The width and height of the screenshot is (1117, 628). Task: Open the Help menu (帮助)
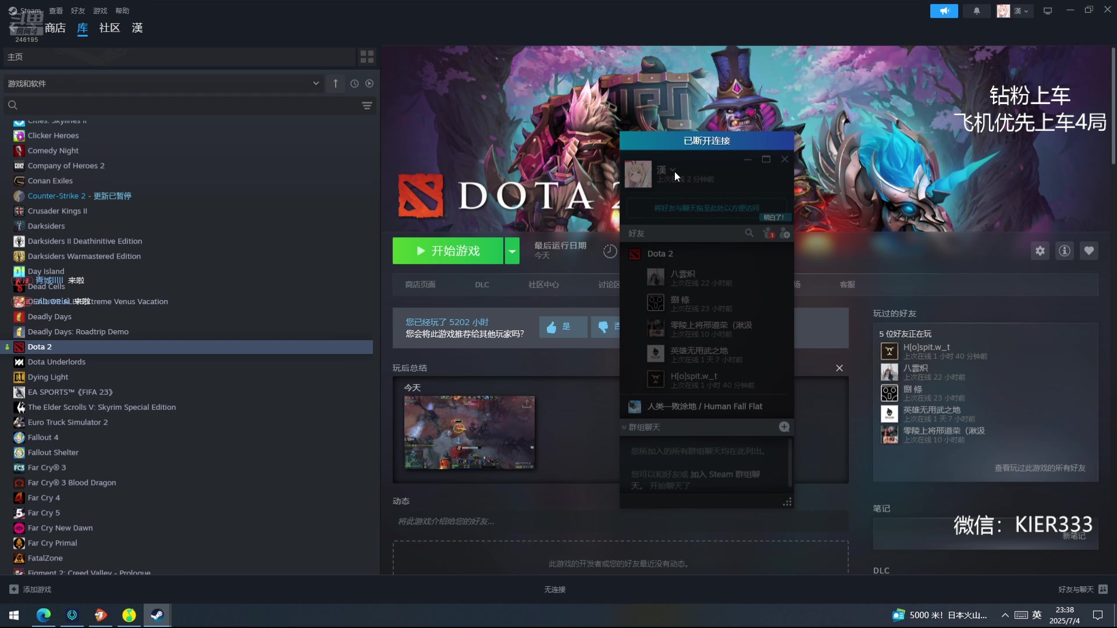[122, 11]
